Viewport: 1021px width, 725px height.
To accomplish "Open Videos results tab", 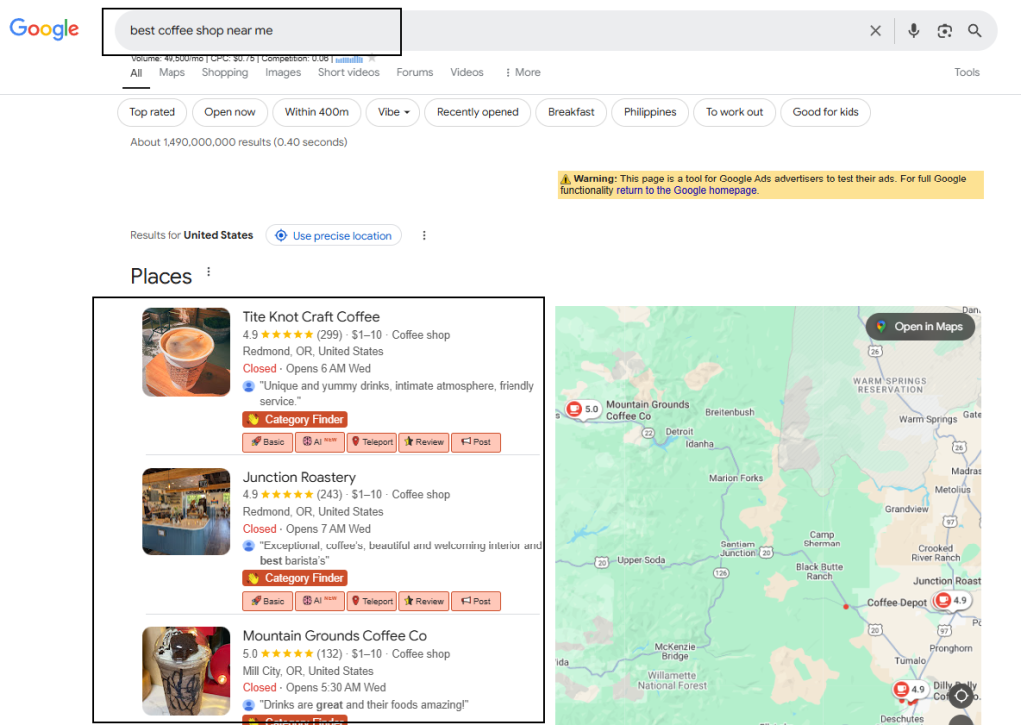I will click(467, 73).
